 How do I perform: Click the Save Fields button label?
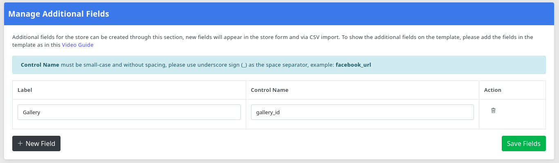tap(523, 143)
